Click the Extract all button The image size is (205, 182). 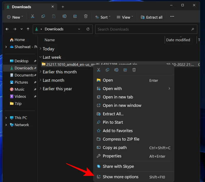pos(152,17)
